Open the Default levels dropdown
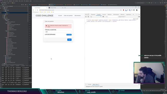 tap(122, 17)
